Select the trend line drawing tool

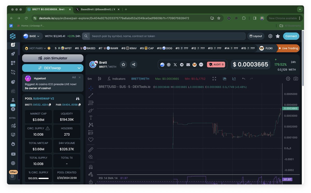click(91, 96)
